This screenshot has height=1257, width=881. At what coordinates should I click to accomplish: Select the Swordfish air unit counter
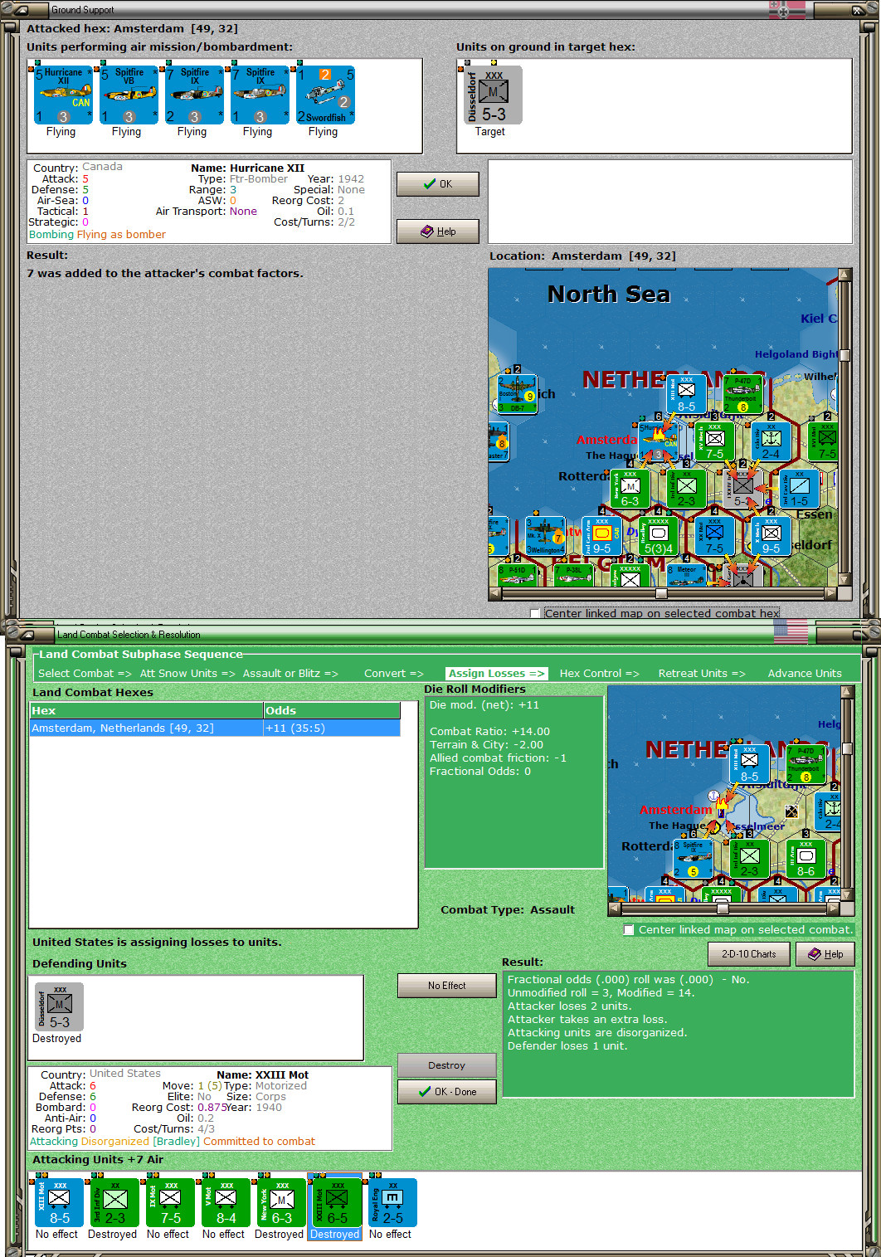tap(326, 95)
